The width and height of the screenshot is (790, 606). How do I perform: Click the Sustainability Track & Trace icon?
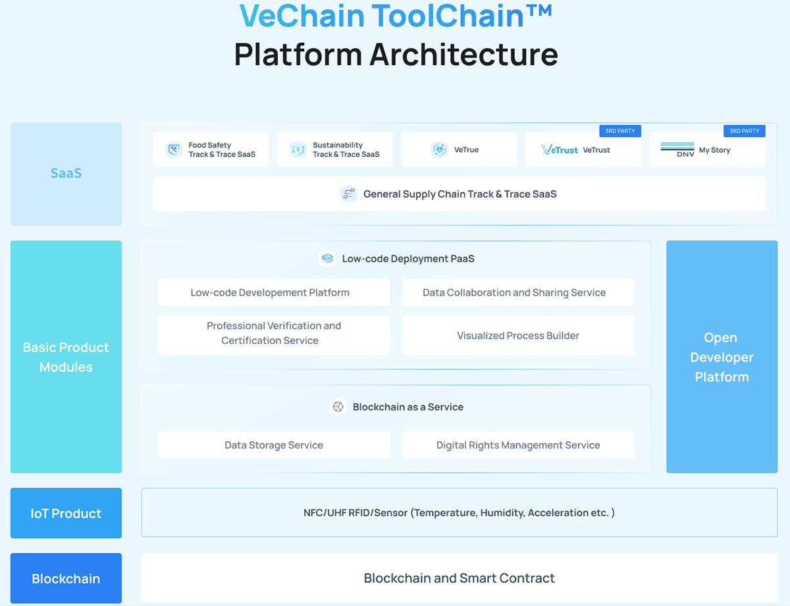point(298,150)
